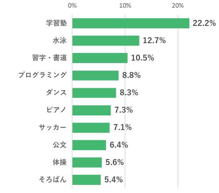
Task: Click the 水泳 green bar
Action: click(x=106, y=41)
